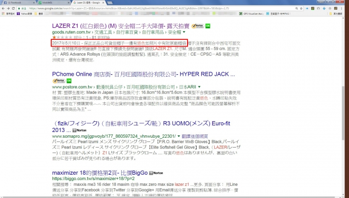
Task: Click the Norton Secured badge beside the LAZER Z1 result
Action: coord(198,26)
